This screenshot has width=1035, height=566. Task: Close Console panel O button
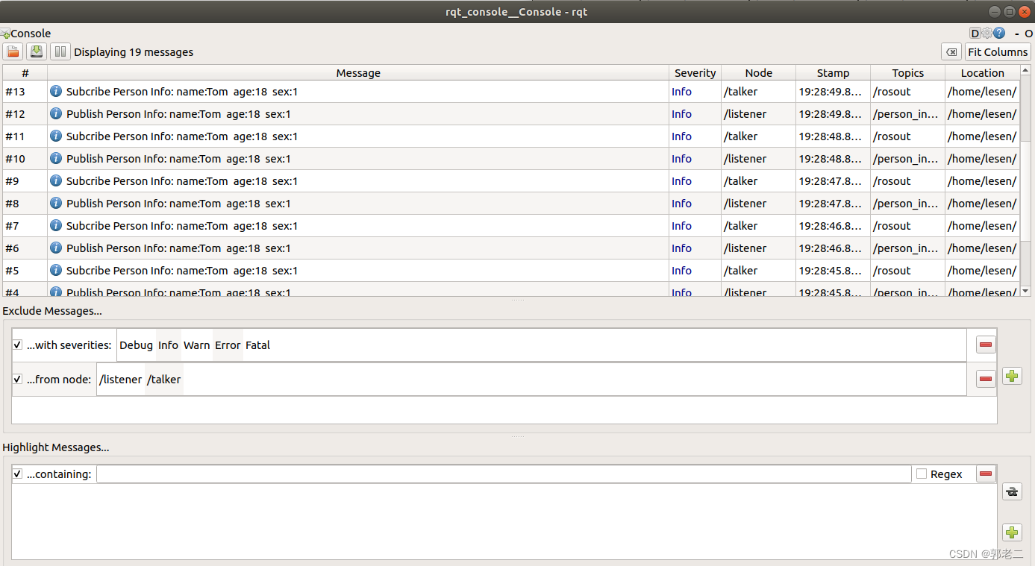pyautogui.click(x=1028, y=34)
